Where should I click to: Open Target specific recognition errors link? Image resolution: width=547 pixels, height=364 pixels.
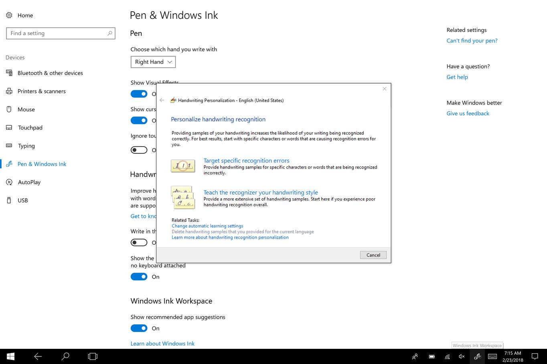246,161
